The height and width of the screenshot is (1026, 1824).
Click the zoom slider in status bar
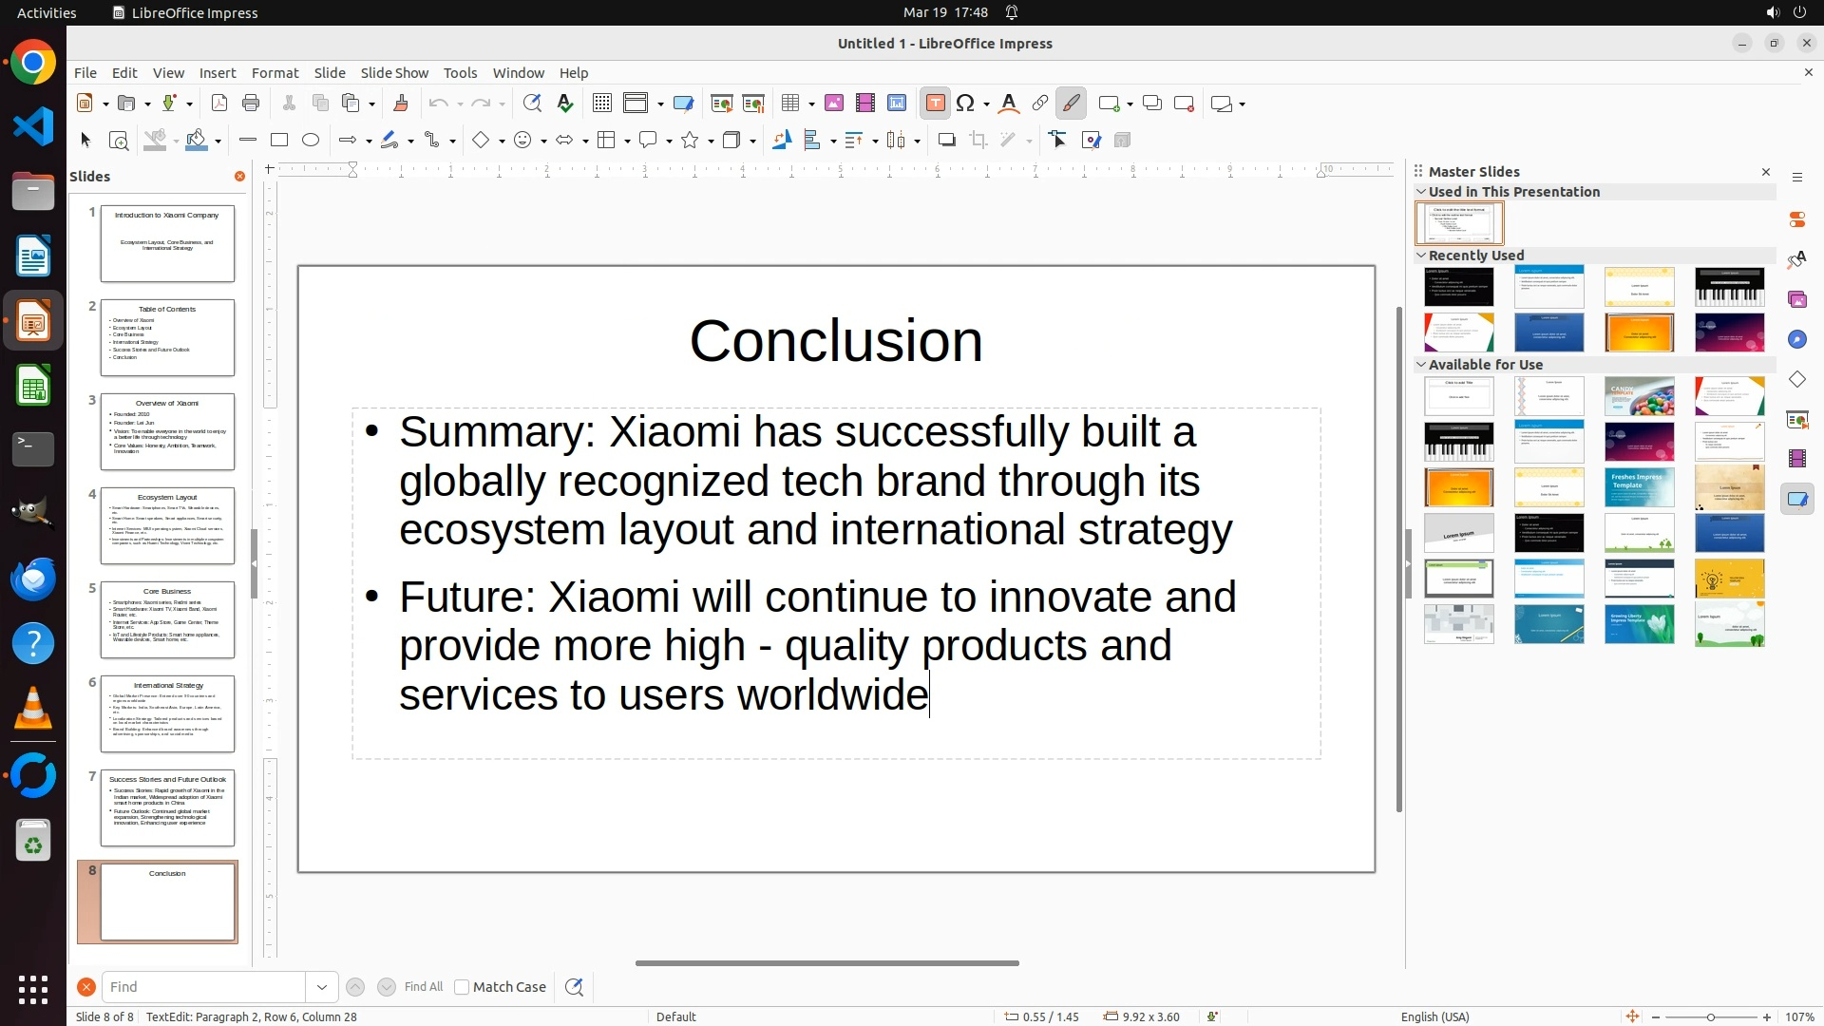tap(1711, 1017)
